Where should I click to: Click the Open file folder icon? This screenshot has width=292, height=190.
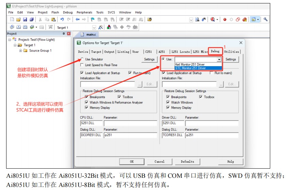point(19,20)
